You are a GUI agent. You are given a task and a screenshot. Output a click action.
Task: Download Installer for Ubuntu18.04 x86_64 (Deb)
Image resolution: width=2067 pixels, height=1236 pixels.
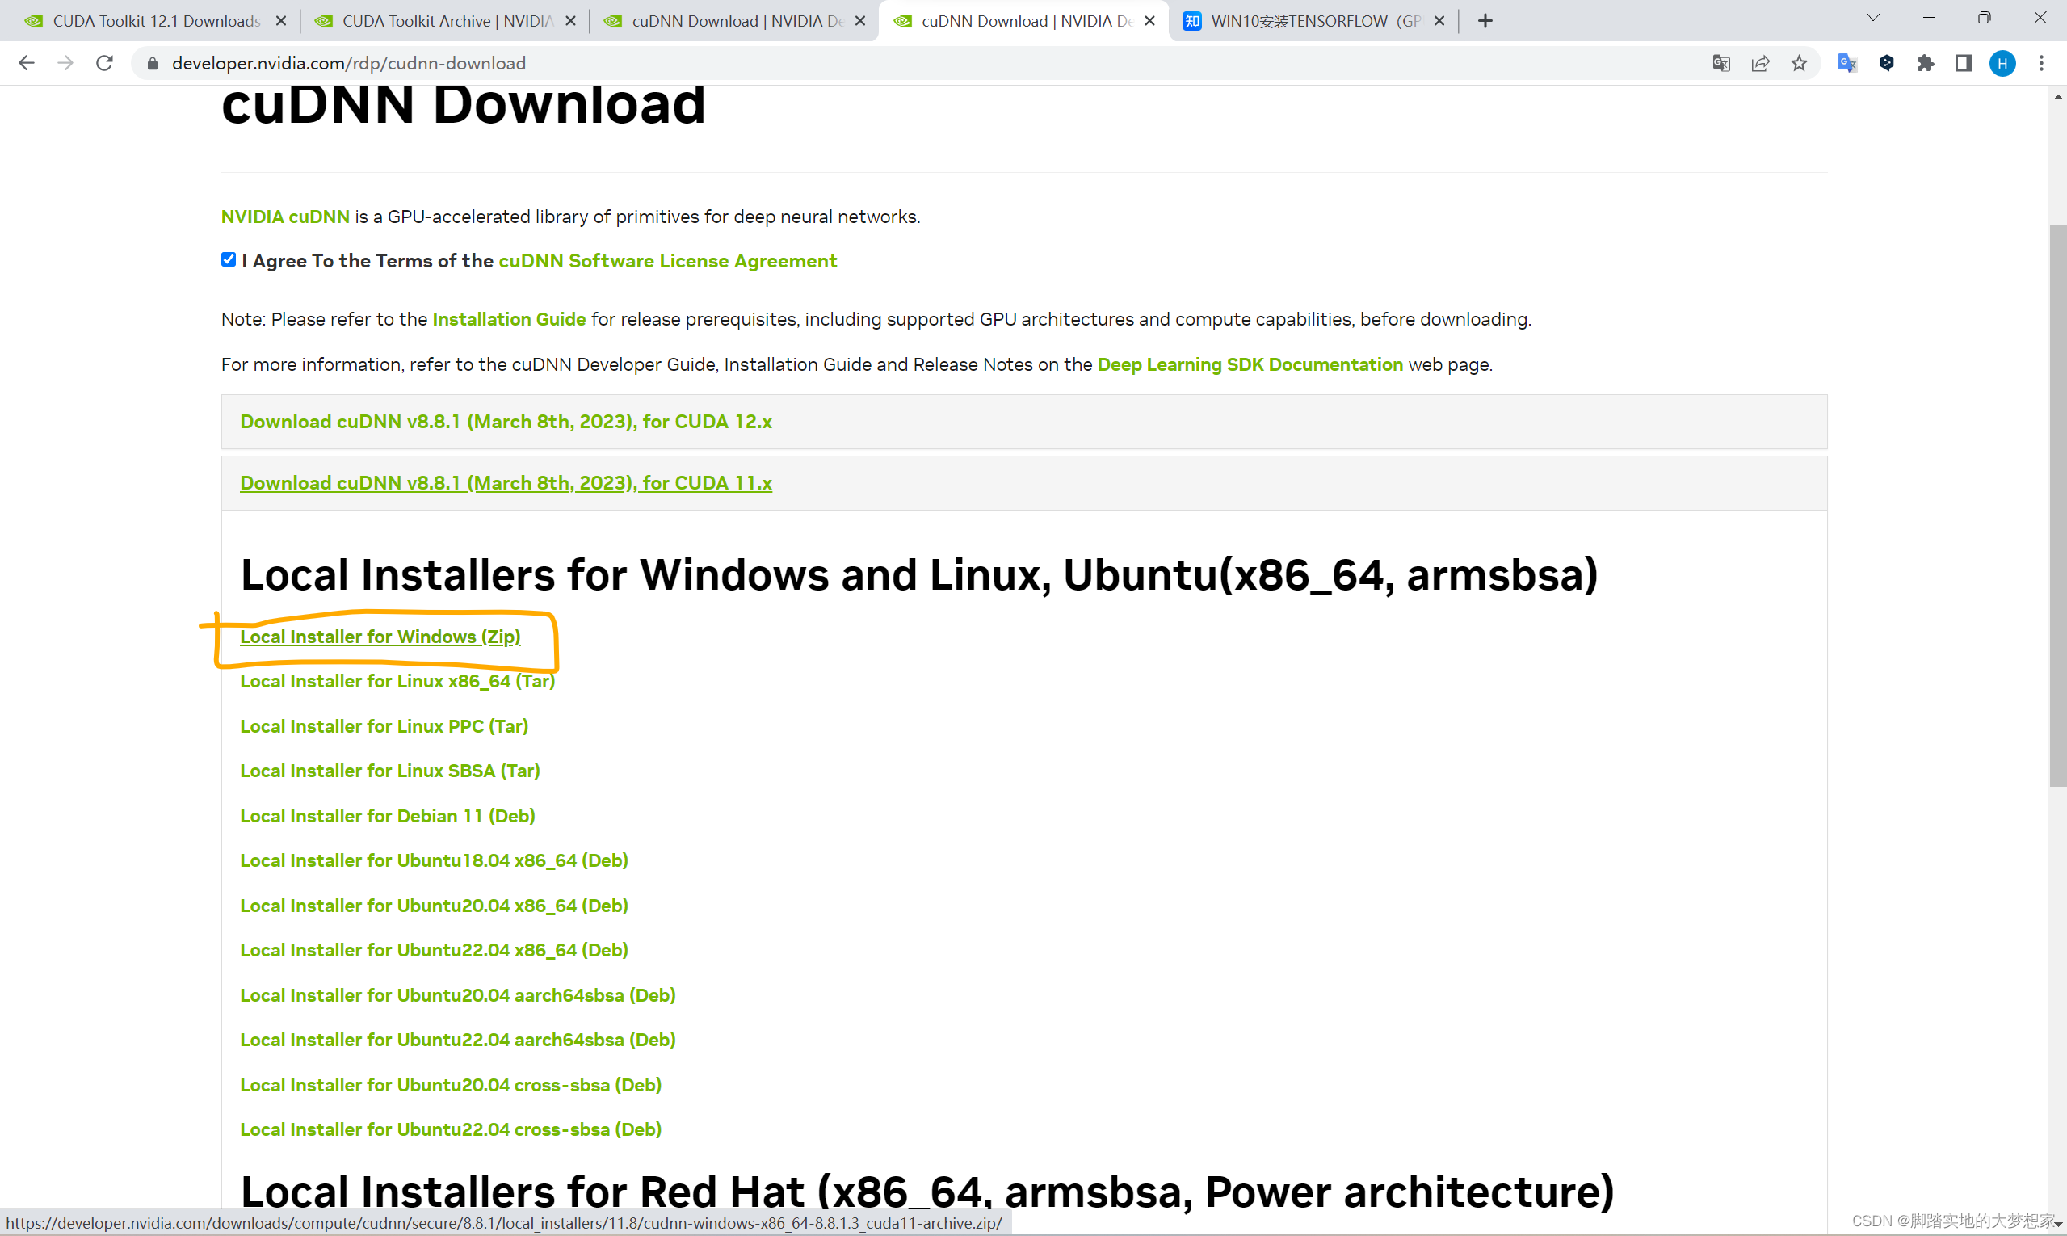click(434, 860)
